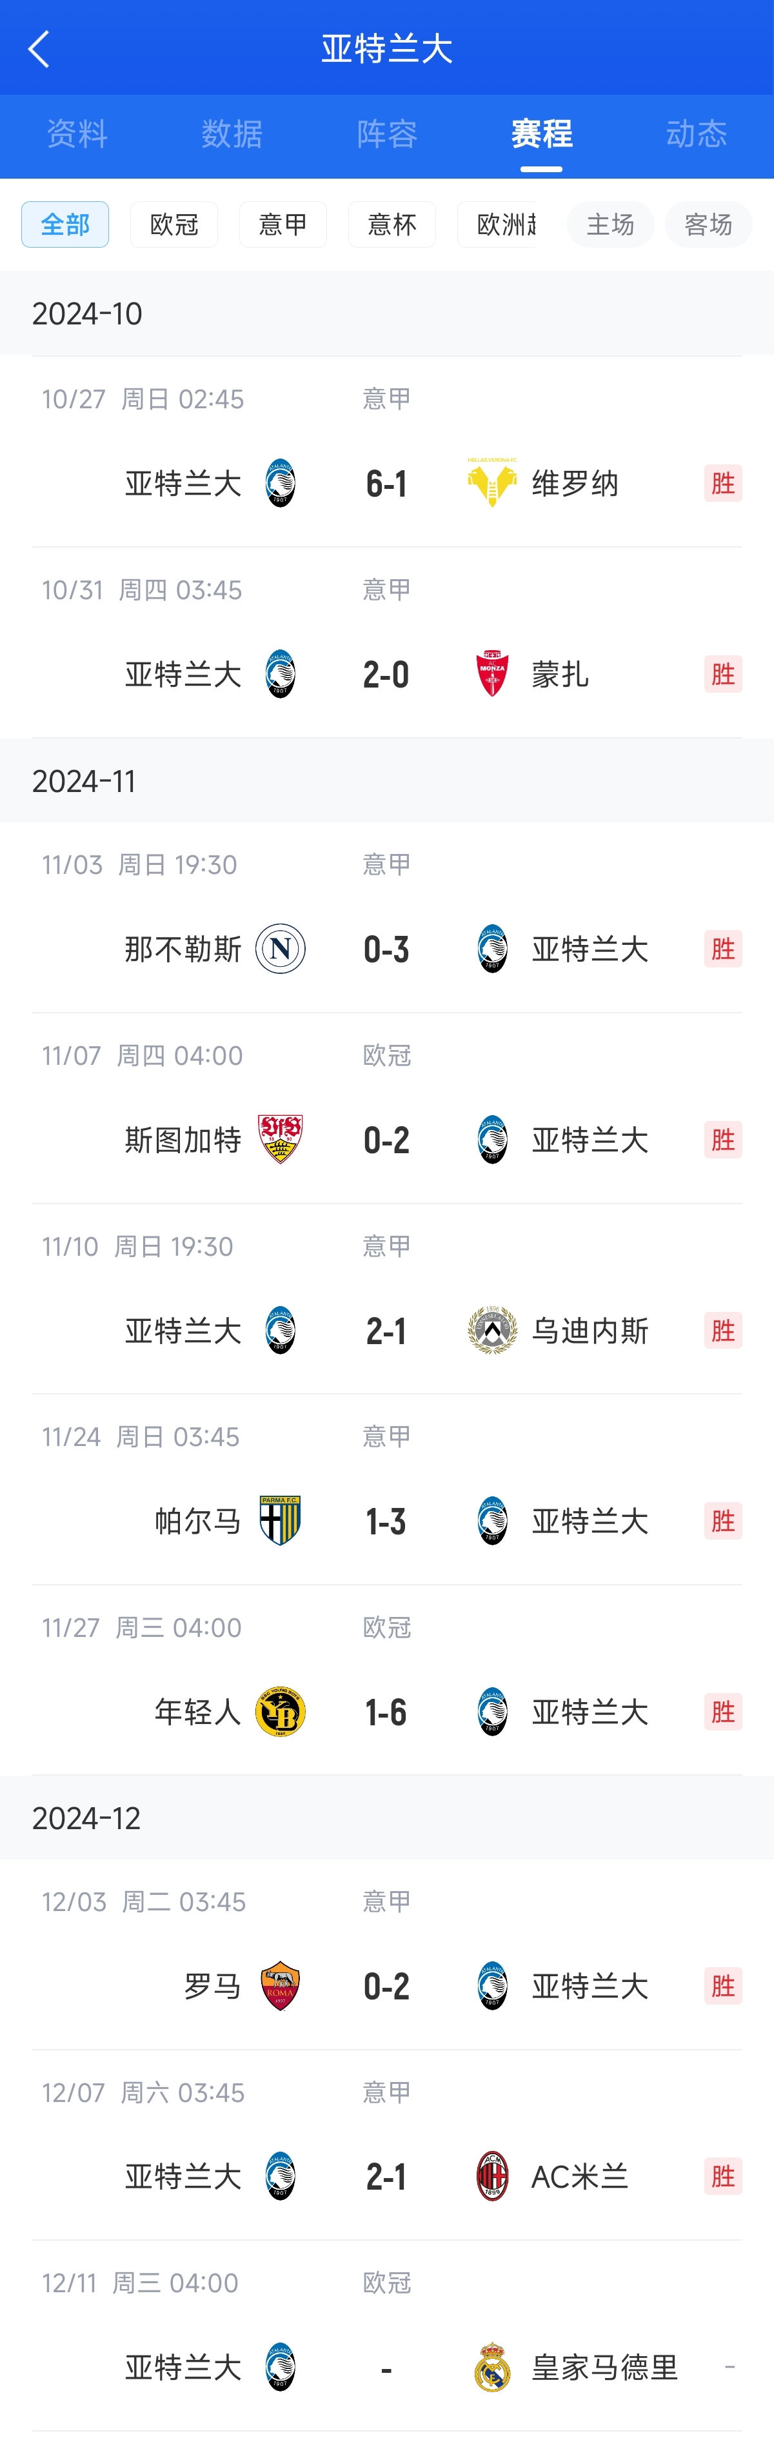Switch to the 数据 tab
The height and width of the screenshot is (2438, 774).
coord(232,134)
